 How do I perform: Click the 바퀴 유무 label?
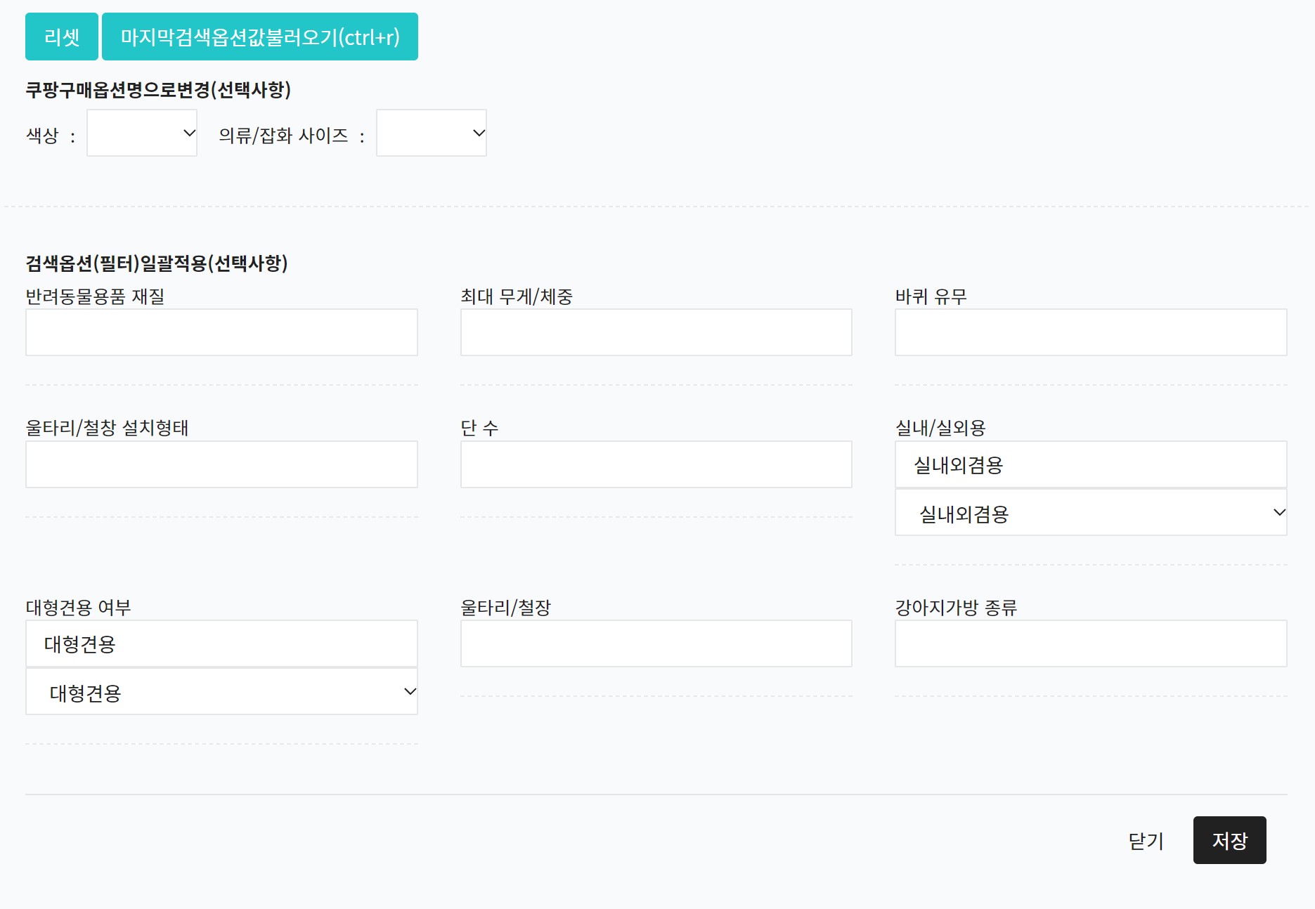[931, 296]
